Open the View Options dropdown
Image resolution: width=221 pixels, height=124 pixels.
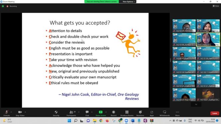pos(128,2)
